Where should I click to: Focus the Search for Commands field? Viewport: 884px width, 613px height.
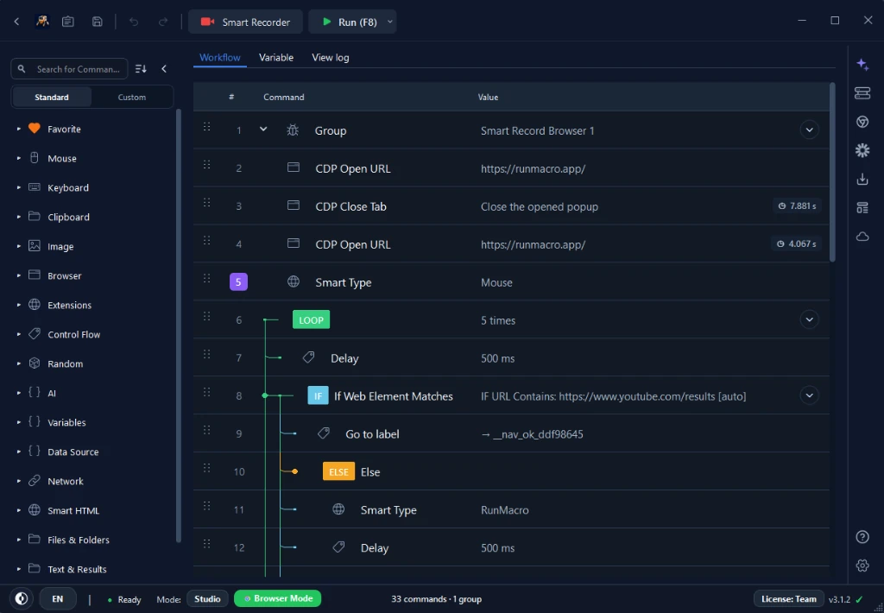[x=69, y=69]
